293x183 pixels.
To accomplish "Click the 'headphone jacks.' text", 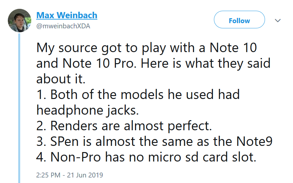I will 88,110.
